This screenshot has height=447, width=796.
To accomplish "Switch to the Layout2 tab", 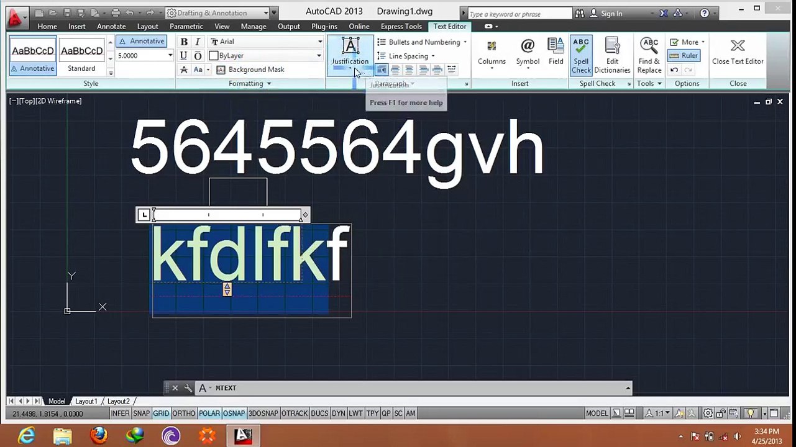I will point(118,401).
